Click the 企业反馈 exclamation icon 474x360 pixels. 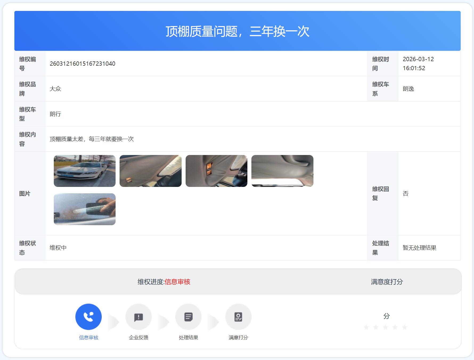(138, 317)
